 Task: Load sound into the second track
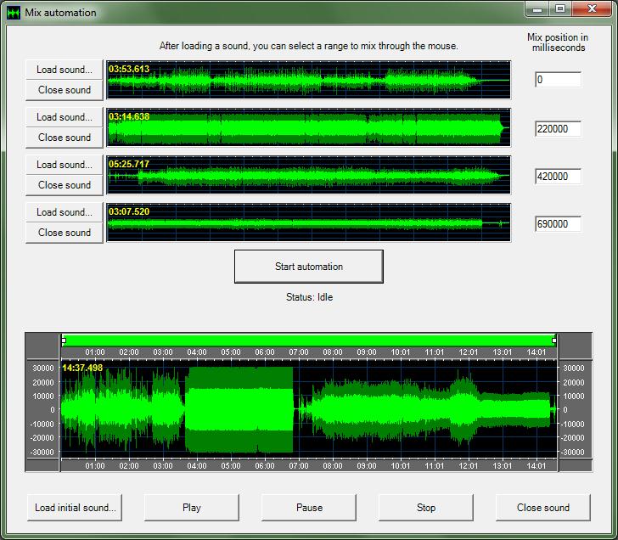[65, 117]
